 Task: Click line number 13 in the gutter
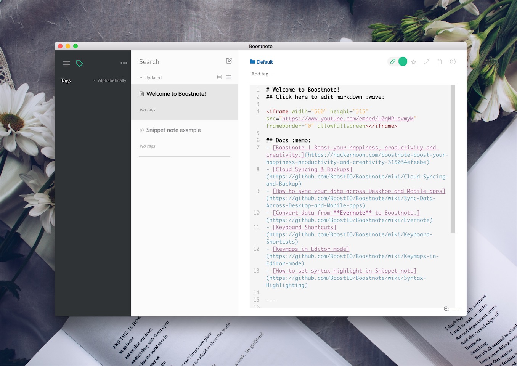click(x=257, y=271)
